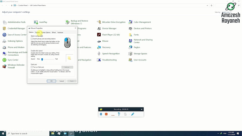Open the Color Management applet icon
The image size is (242, 136).
coord(130,22)
